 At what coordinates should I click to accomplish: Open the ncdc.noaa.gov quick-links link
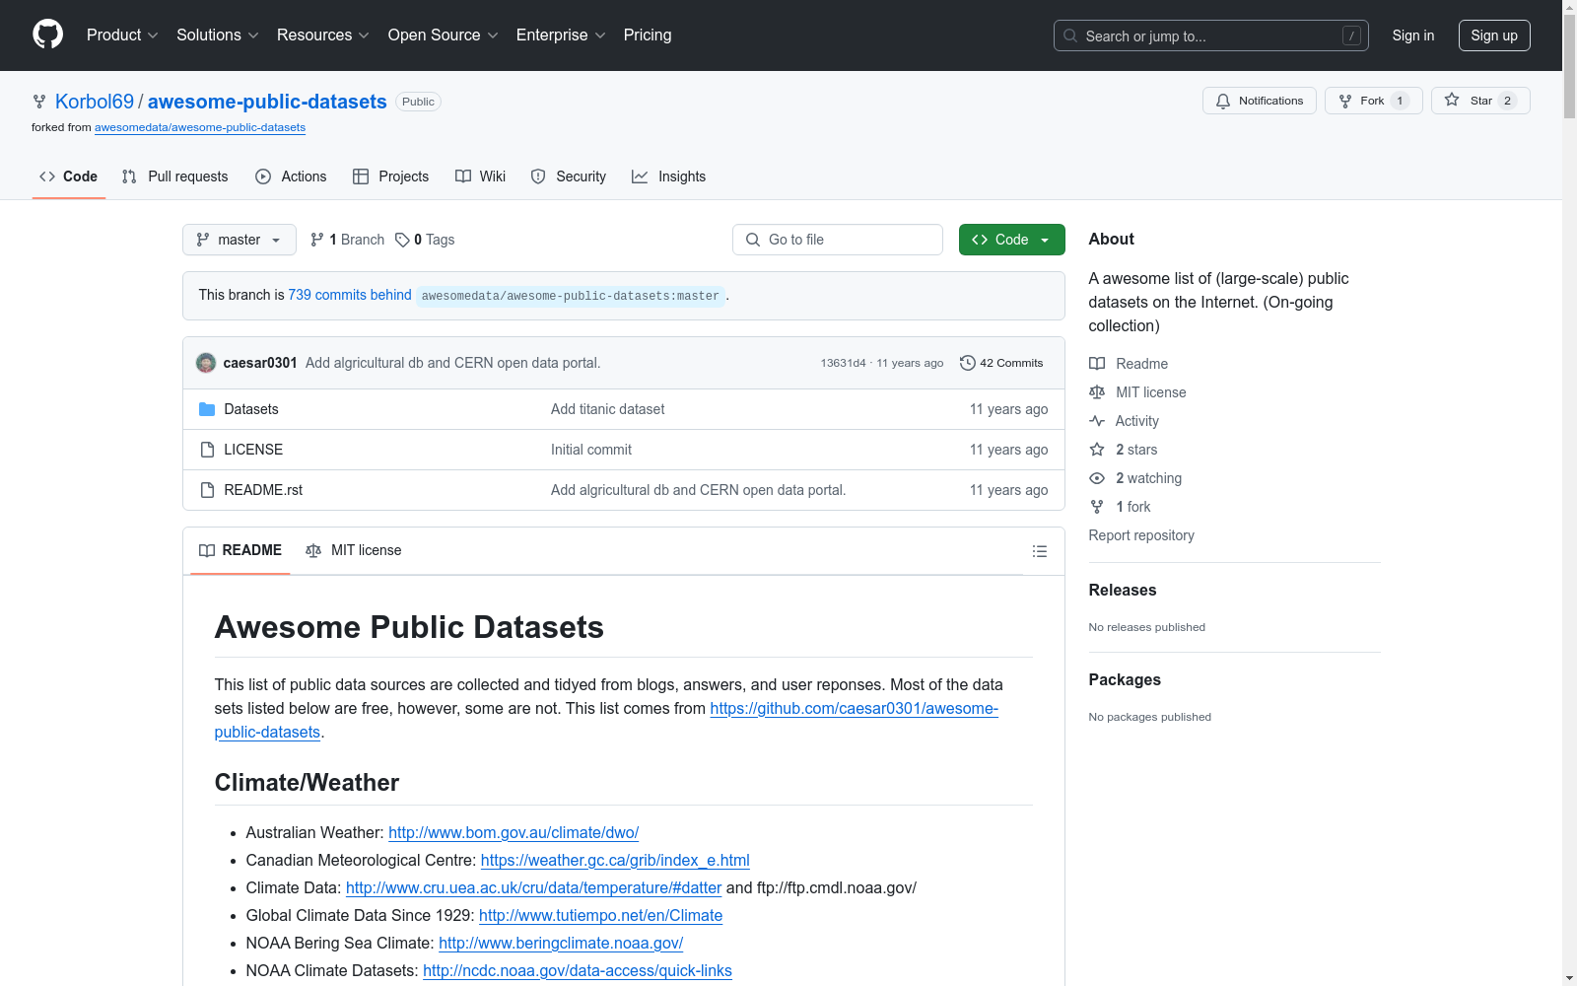click(x=578, y=970)
